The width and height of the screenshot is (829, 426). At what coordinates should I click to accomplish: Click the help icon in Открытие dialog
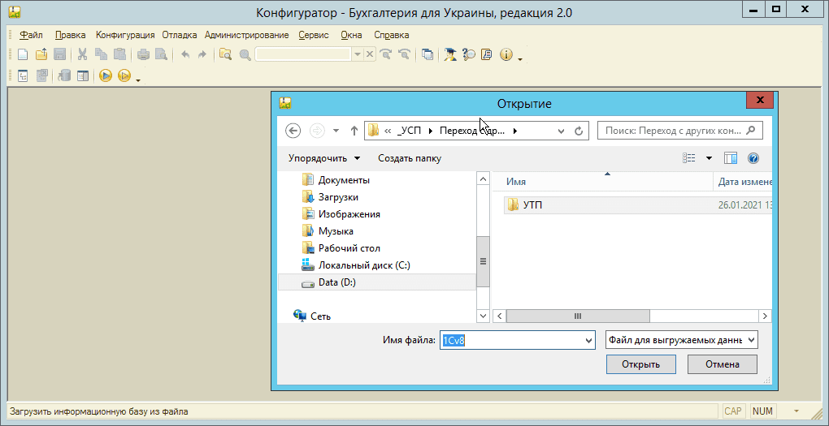(753, 158)
